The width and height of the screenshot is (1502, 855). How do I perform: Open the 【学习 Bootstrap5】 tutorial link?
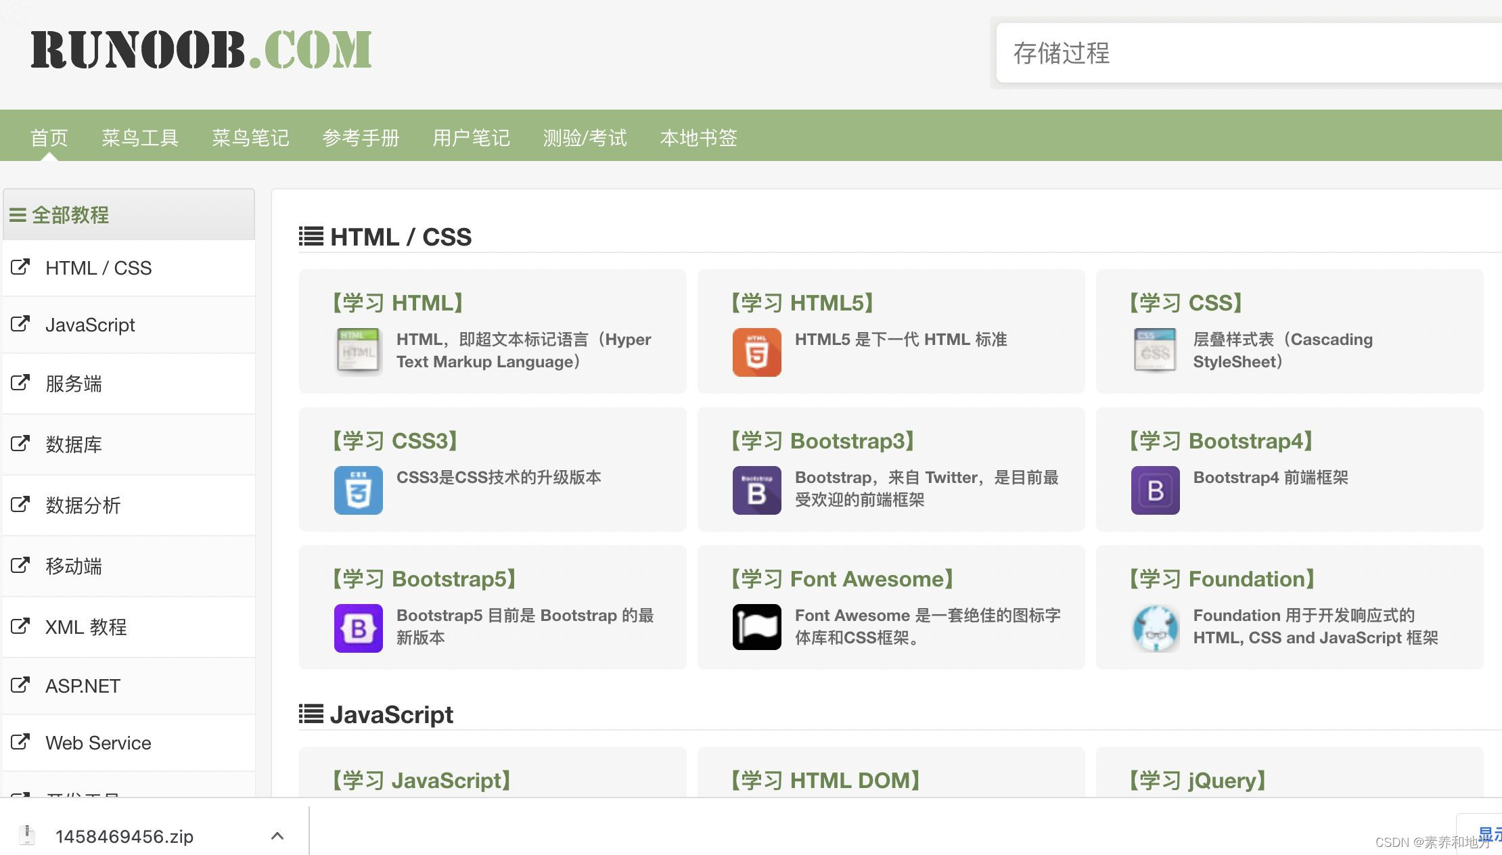[424, 579]
